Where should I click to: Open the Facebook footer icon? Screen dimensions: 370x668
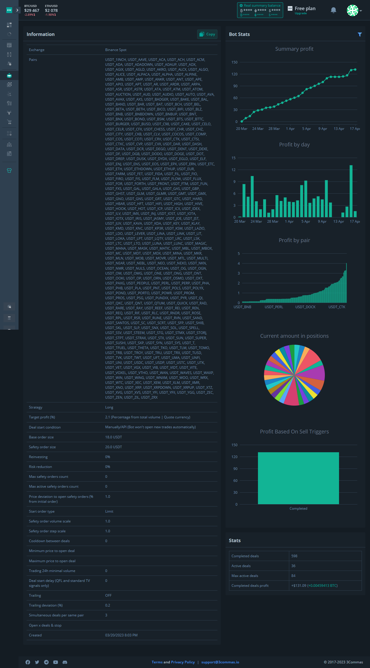(x=28, y=662)
